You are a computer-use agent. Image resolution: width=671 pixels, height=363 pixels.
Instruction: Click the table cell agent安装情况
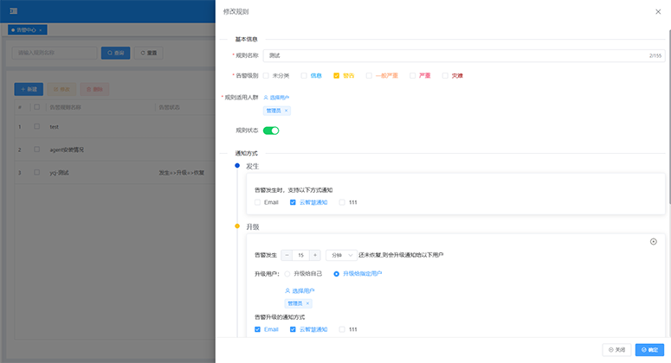pos(67,150)
